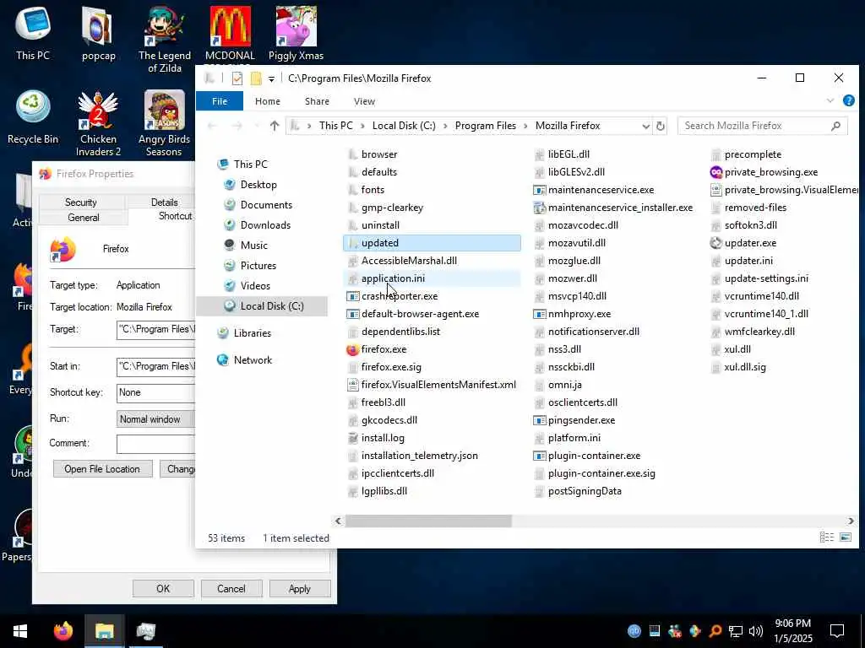Click File Explorer taskbar button

tap(104, 631)
